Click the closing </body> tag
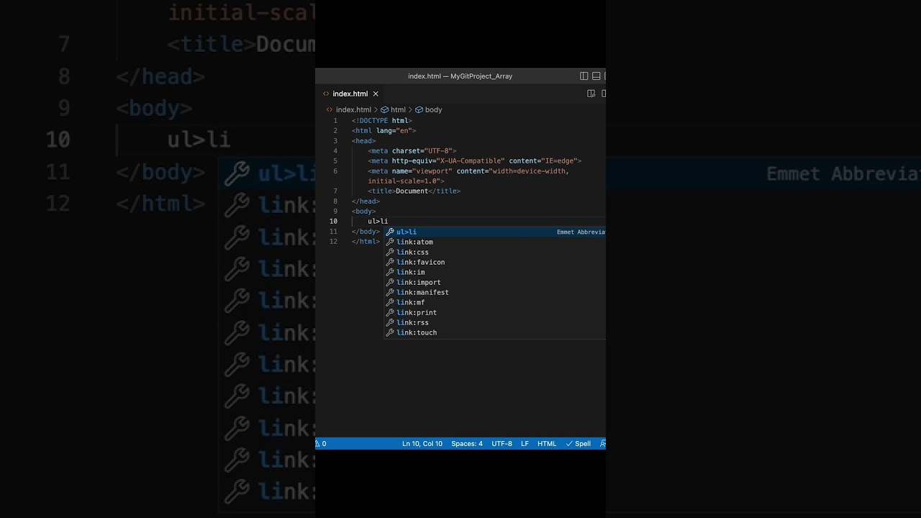This screenshot has height=518, width=921. [366, 232]
